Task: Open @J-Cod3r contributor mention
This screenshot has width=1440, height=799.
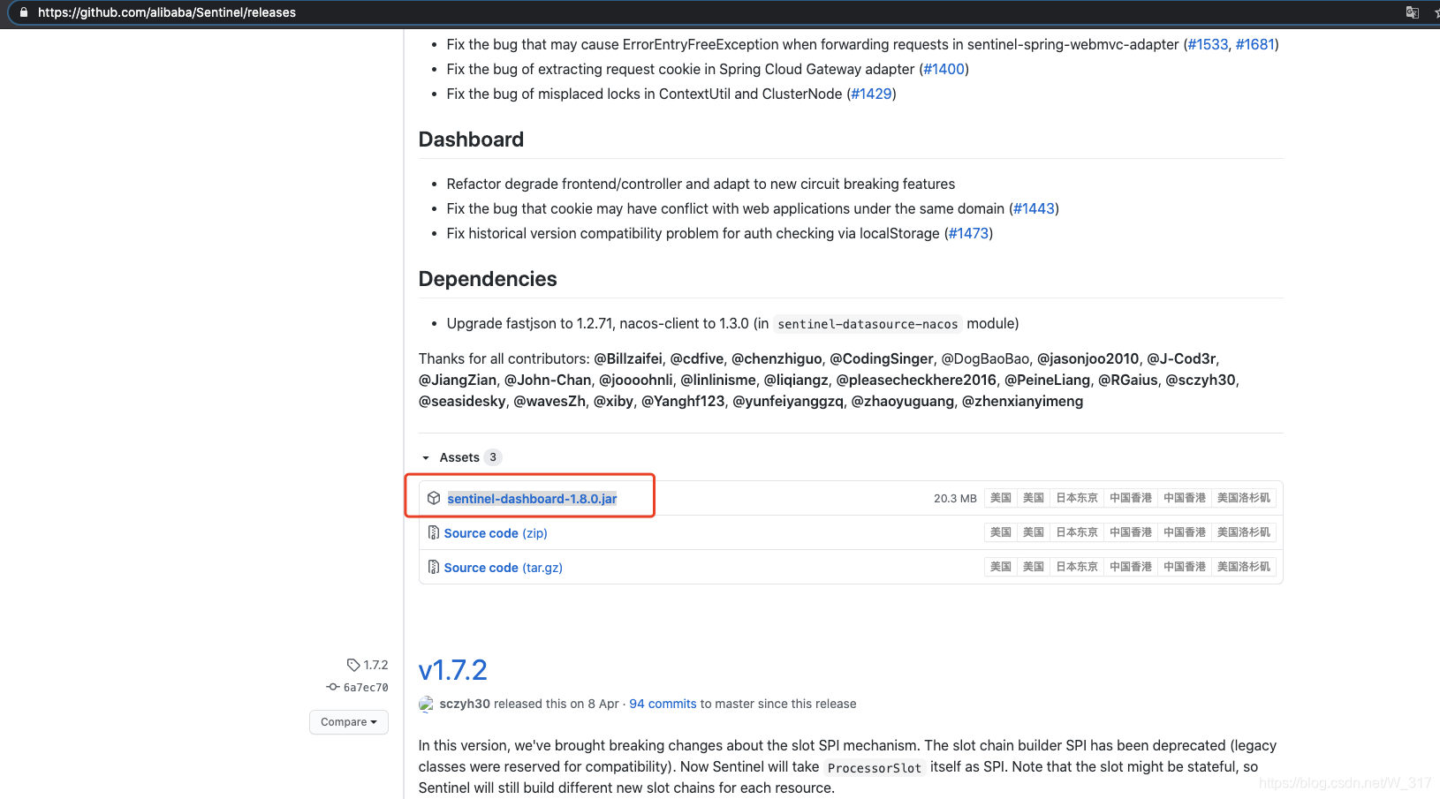Action: [1182, 358]
